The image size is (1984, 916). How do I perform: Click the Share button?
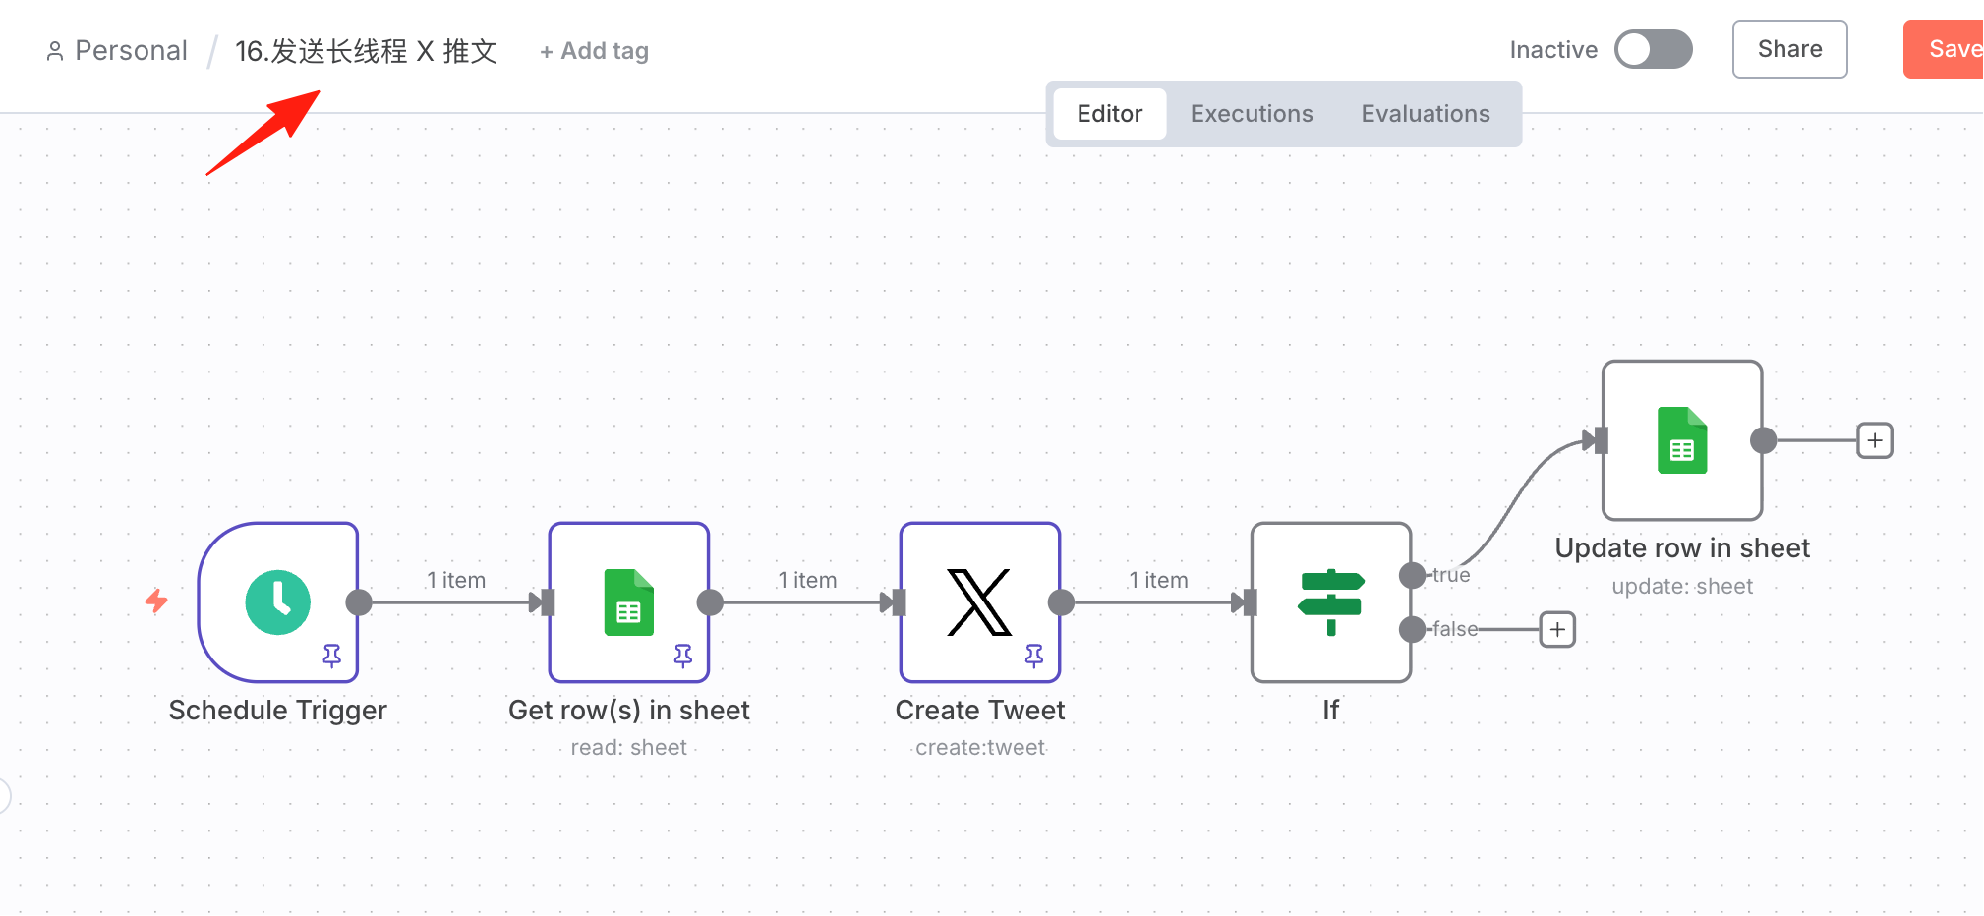coord(1789,49)
